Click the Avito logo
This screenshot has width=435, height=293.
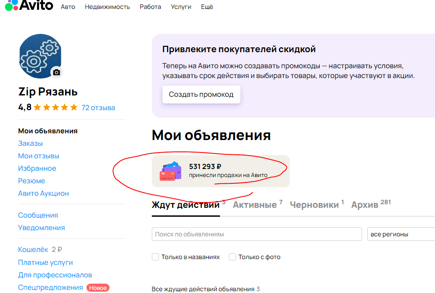(x=29, y=5)
